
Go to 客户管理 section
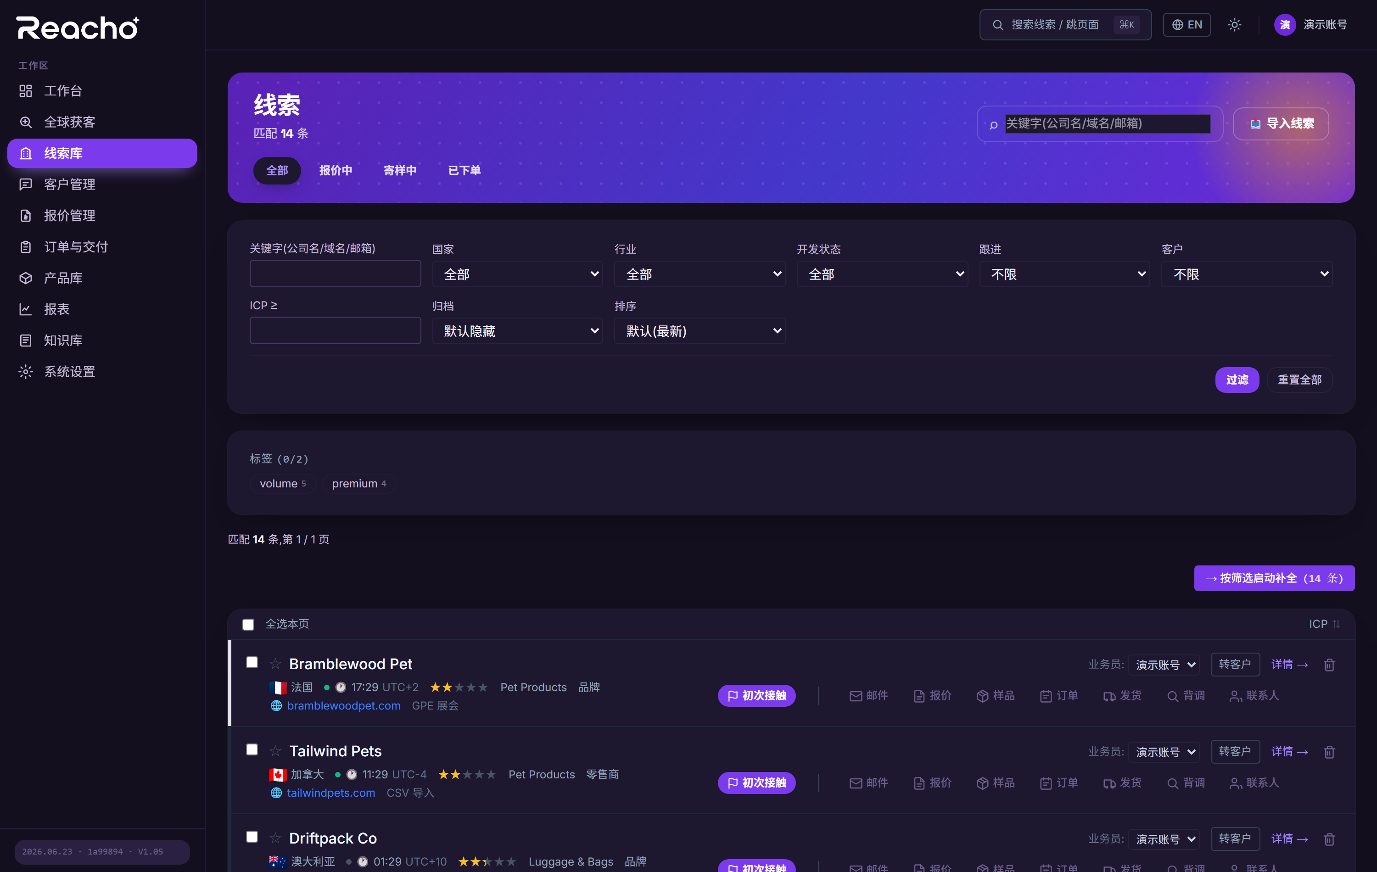[x=102, y=184]
